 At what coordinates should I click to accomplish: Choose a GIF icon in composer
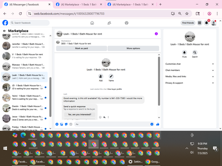tap(71, 124)
